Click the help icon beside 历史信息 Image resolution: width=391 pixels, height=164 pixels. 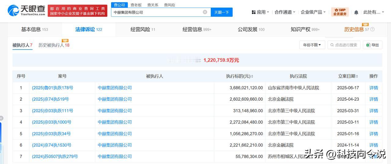[x=372, y=29]
